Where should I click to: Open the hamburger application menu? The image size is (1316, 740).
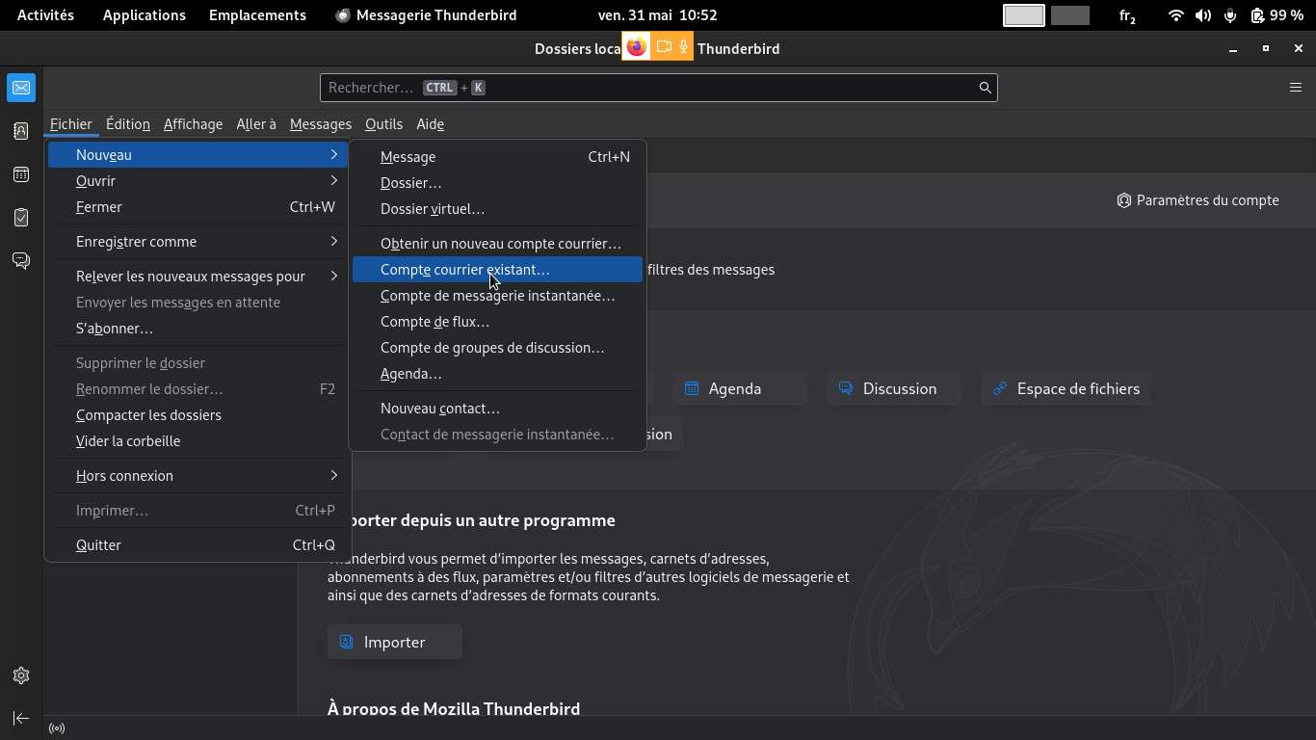pyautogui.click(x=1295, y=88)
